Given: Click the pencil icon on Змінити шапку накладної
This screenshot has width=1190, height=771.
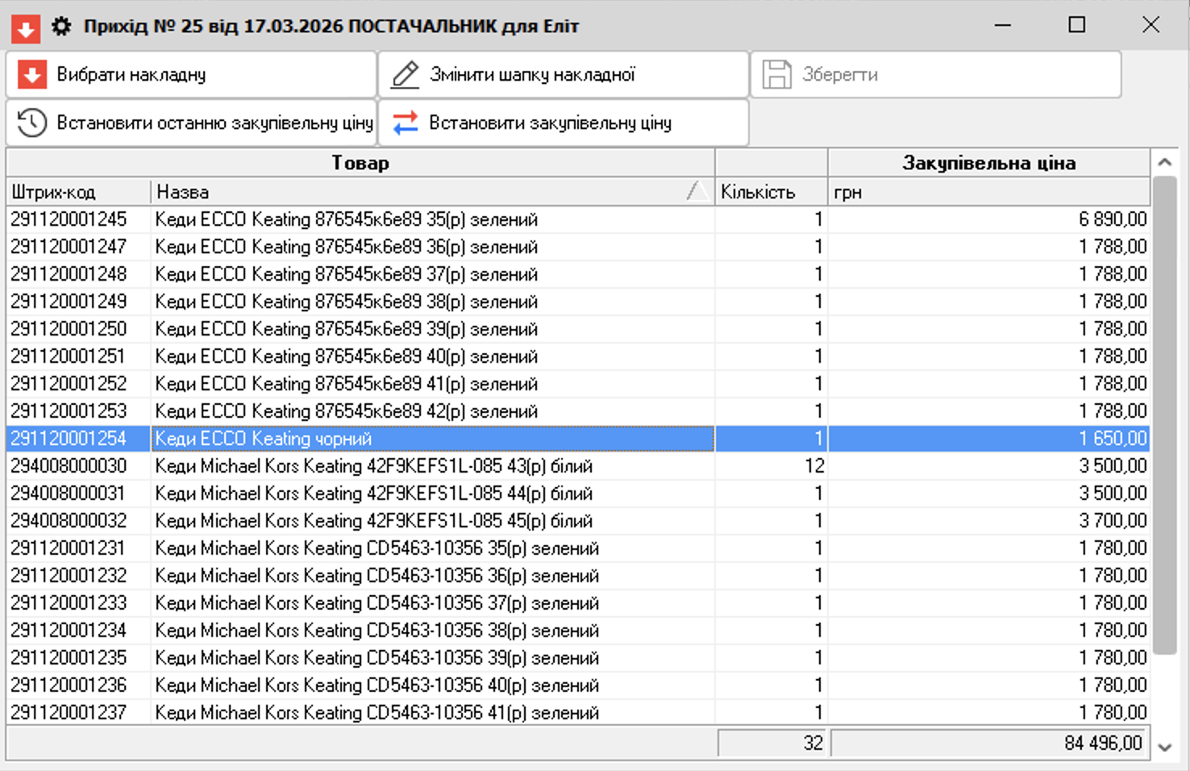Looking at the screenshot, I should pos(405,74).
